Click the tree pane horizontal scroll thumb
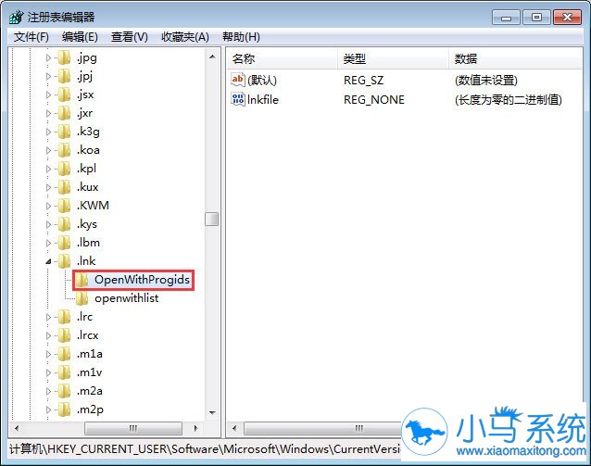This screenshot has height=466, width=591. [133, 428]
